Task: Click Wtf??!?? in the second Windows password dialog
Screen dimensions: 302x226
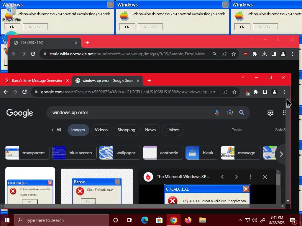Action: coord(150,27)
